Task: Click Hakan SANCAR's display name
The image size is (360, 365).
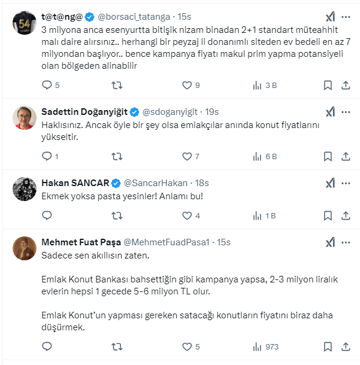Action: (x=74, y=183)
